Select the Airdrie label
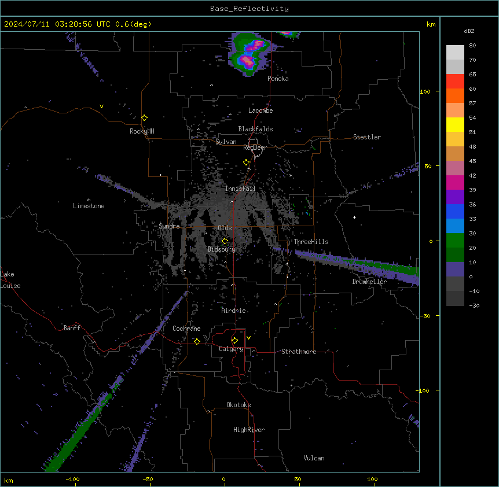 234,311
